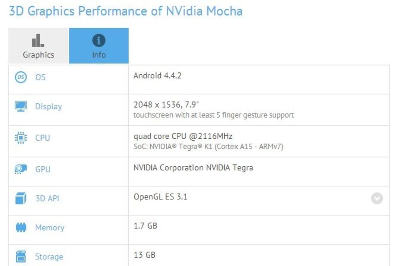Click the CPU chip icon

(x=20, y=138)
